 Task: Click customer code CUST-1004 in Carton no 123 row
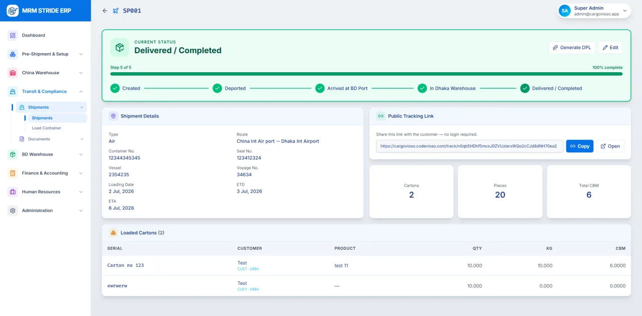[248, 269]
